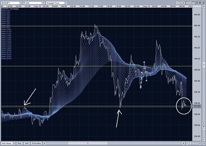Viewport: 206px width, 146px height.
Task: Click the 159.00 price axis label
Action: click(x=197, y=103)
